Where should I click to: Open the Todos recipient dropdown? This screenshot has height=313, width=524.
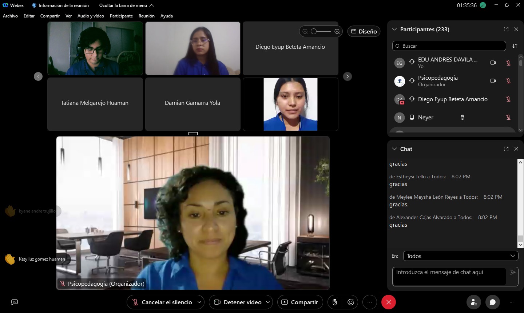[460, 256]
